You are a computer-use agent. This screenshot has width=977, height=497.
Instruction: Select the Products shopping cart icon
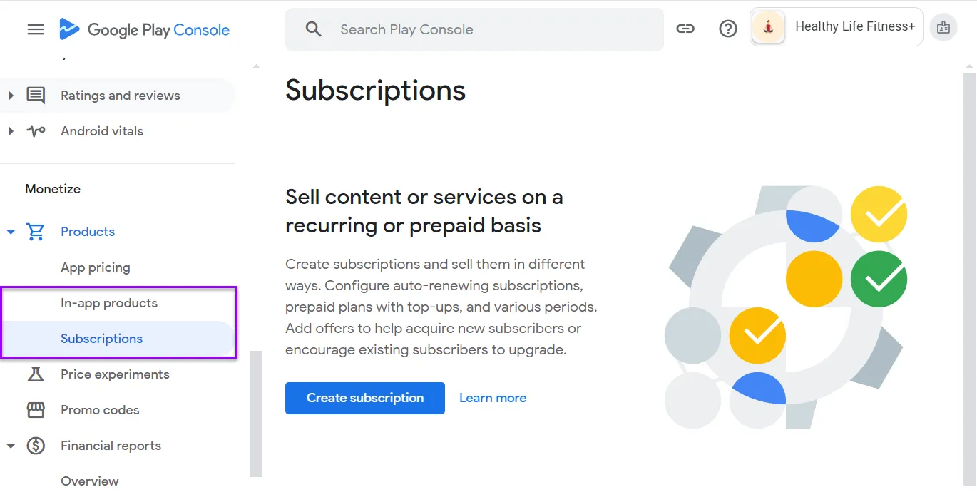pyautogui.click(x=36, y=231)
